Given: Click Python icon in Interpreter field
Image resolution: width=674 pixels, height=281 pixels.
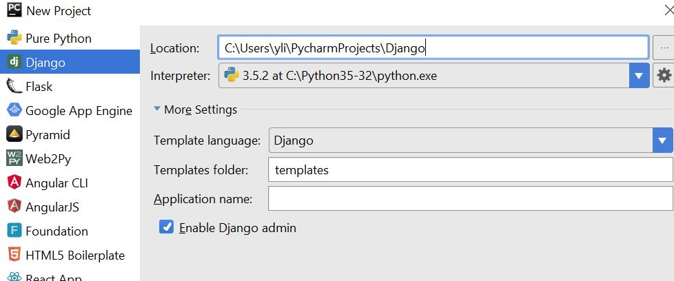Looking at the screenshot, I should [232, 76].
